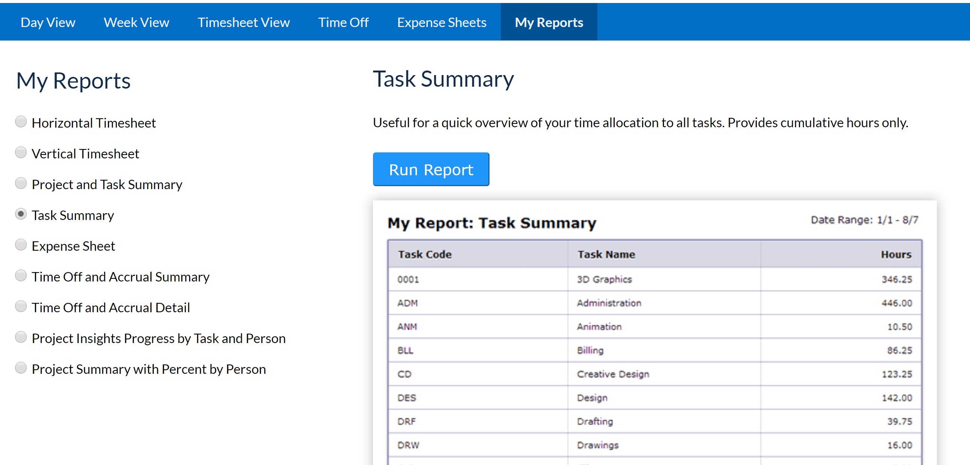
Task: Select Time Off and Accrual Summary
Action: click(21, 275)
